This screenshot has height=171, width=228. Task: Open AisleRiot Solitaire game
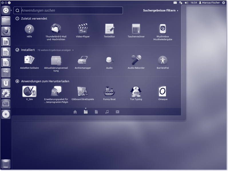click(x=29, y=60)
